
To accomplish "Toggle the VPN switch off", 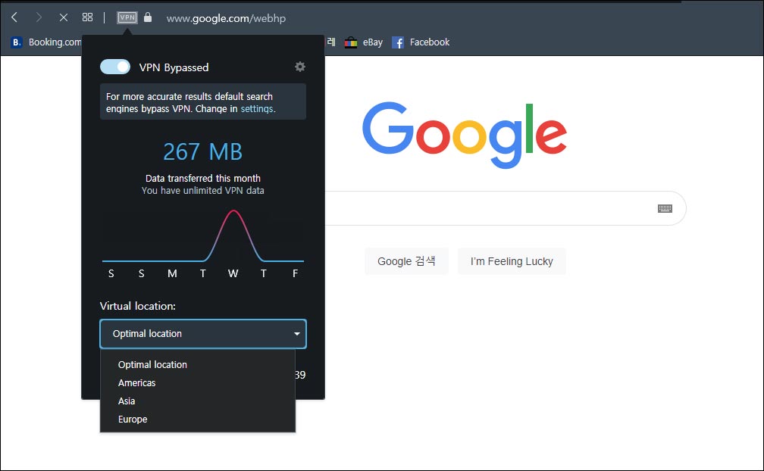I will (x=115, y=67).
